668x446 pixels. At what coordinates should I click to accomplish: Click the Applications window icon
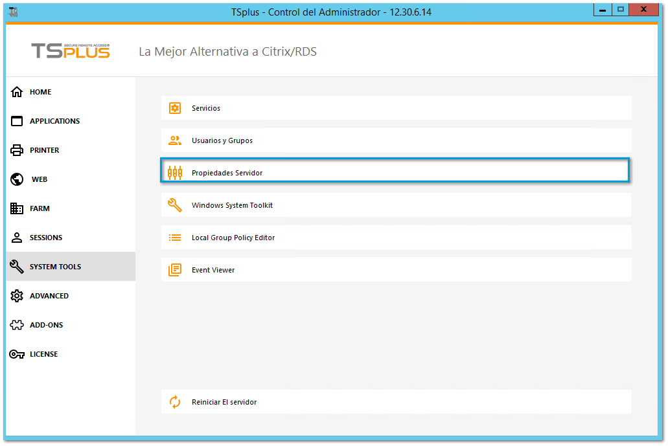pyautogui.click(x=17, y=121)
